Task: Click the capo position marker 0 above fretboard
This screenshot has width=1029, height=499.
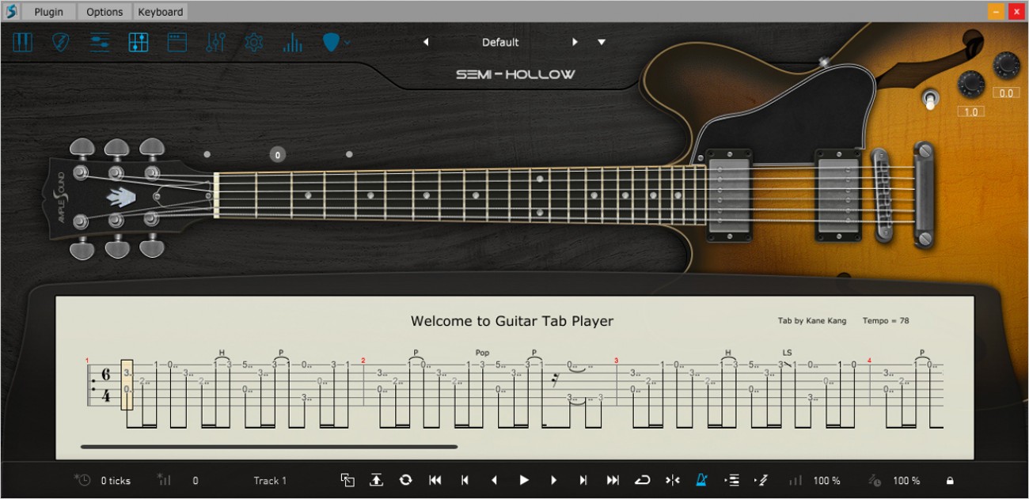Action: pos(277,154)
